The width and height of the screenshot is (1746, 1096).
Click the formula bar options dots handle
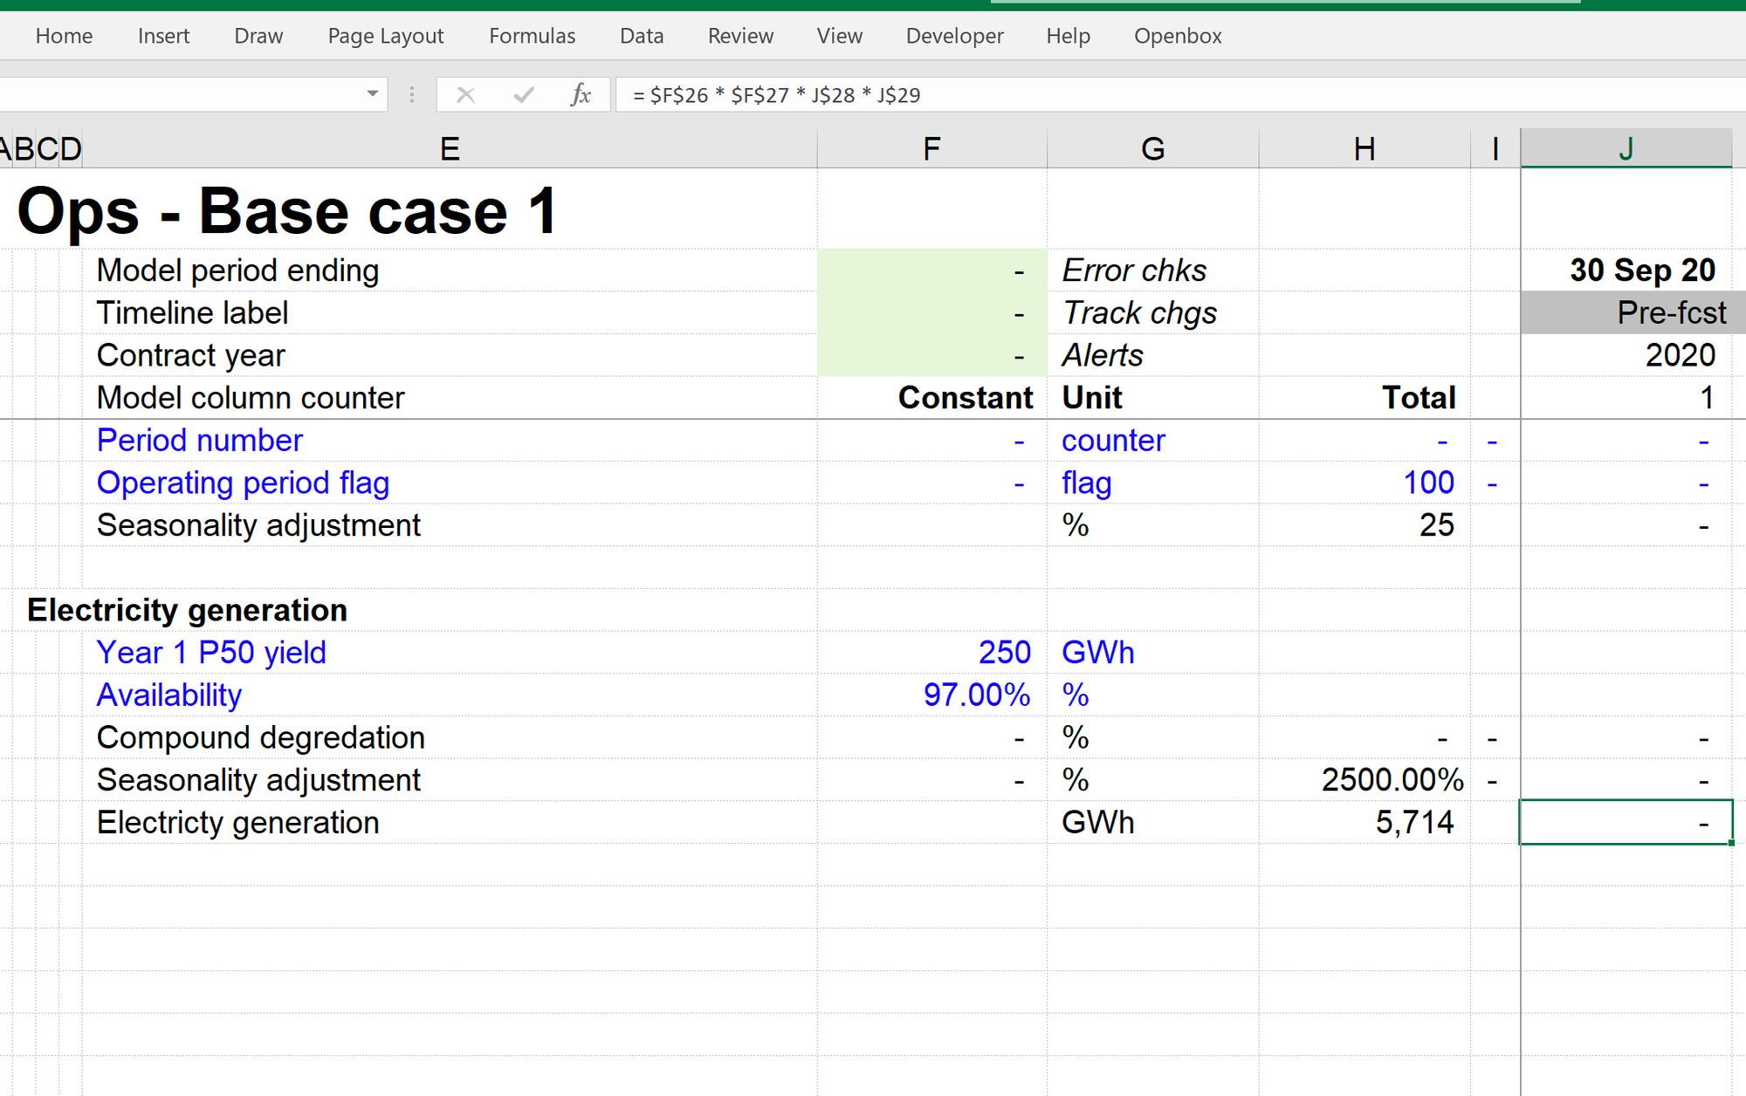coord(412,95)
